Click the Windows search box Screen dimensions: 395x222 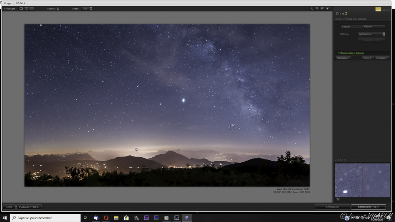point(45,218)
